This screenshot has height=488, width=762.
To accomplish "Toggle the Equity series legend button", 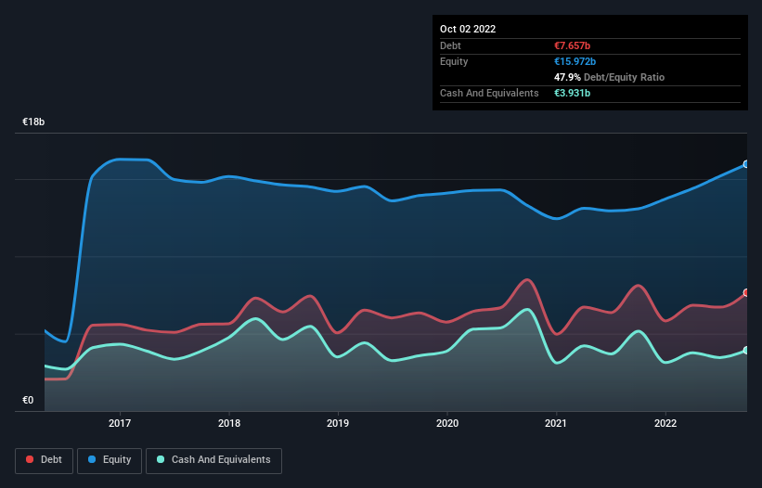I will pos(110,460).
